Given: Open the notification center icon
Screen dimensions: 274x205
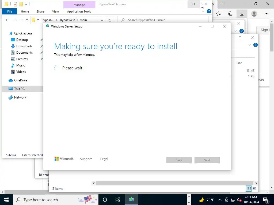Looking at the screenshot, I should [x=265, y=200].
